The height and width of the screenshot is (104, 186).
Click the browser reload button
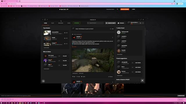pyautogui.click(x=6, y=4)
